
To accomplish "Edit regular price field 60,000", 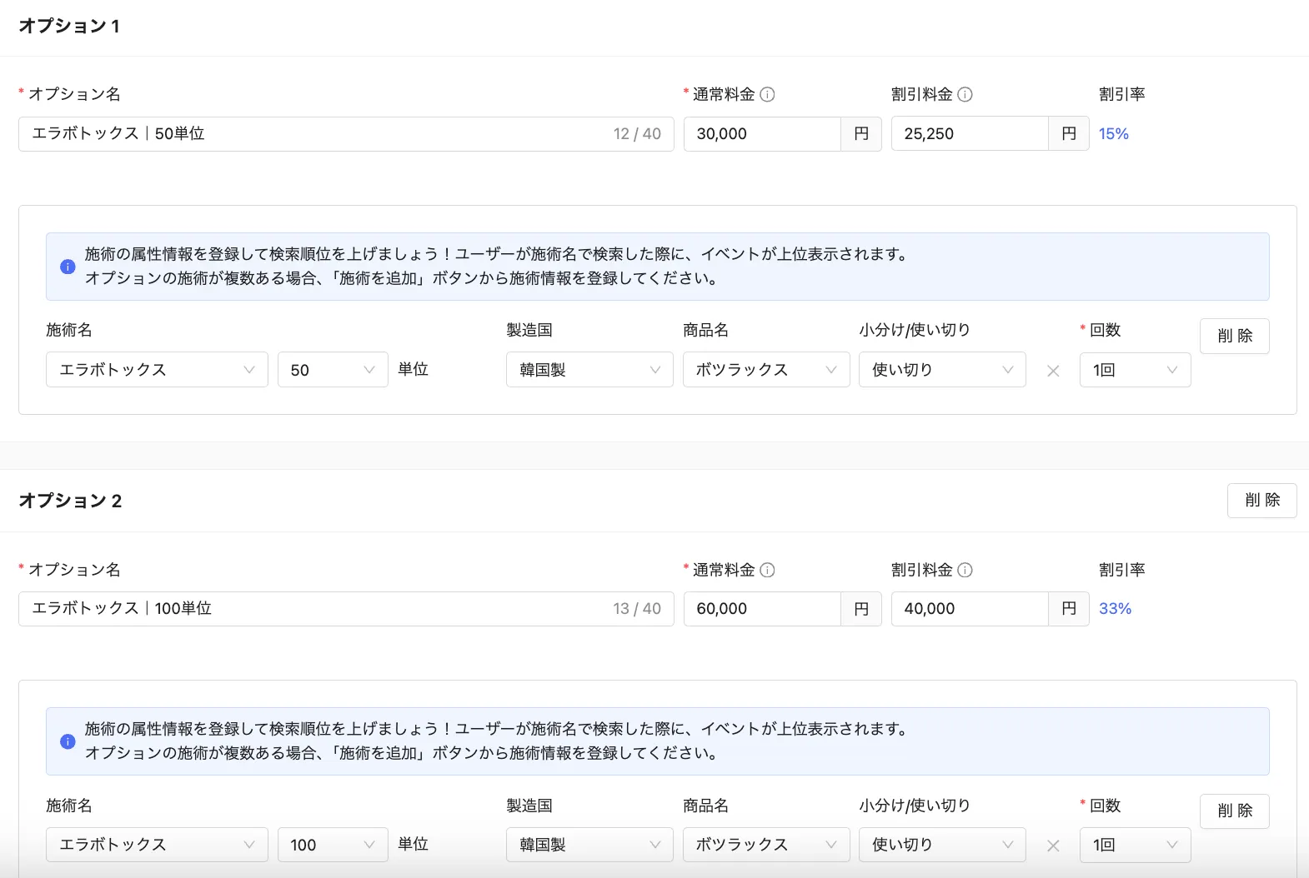I will point(762,609).
